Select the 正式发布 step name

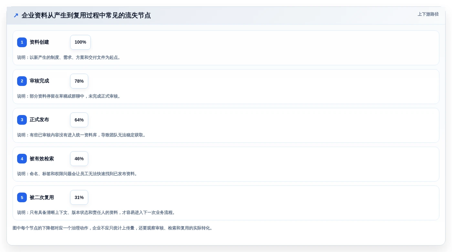39,120
